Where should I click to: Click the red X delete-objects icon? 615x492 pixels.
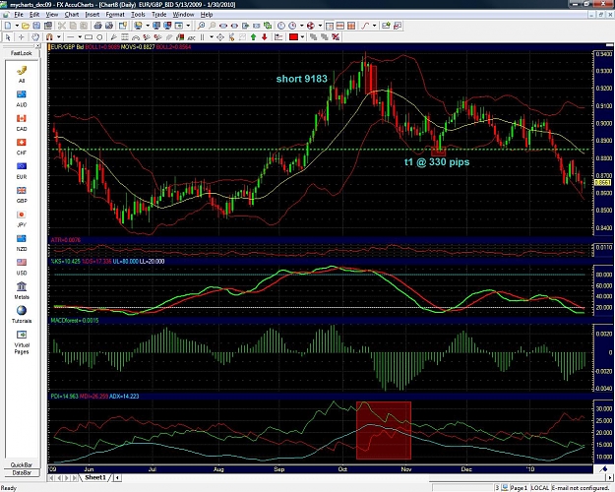[336, 37]
